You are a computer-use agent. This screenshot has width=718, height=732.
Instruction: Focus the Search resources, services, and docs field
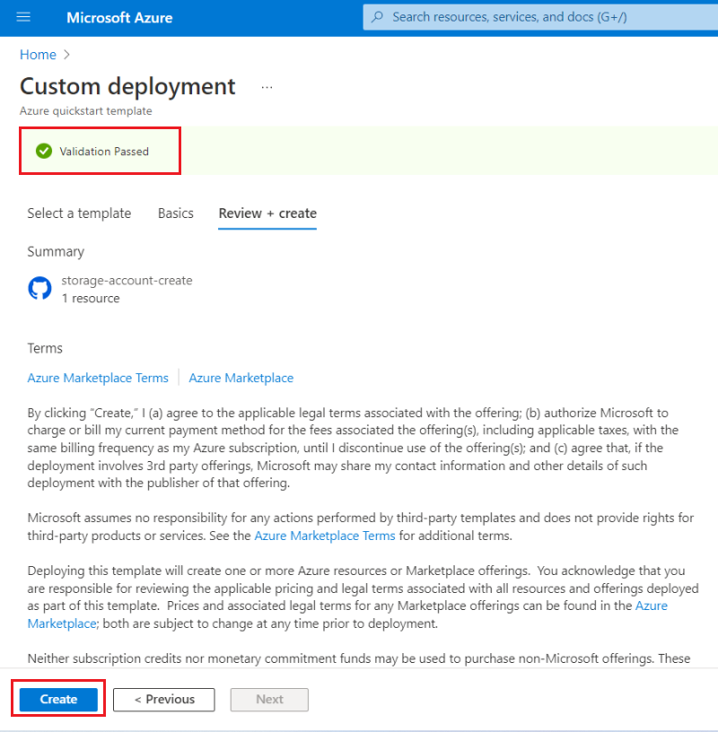tap(538, 17)
